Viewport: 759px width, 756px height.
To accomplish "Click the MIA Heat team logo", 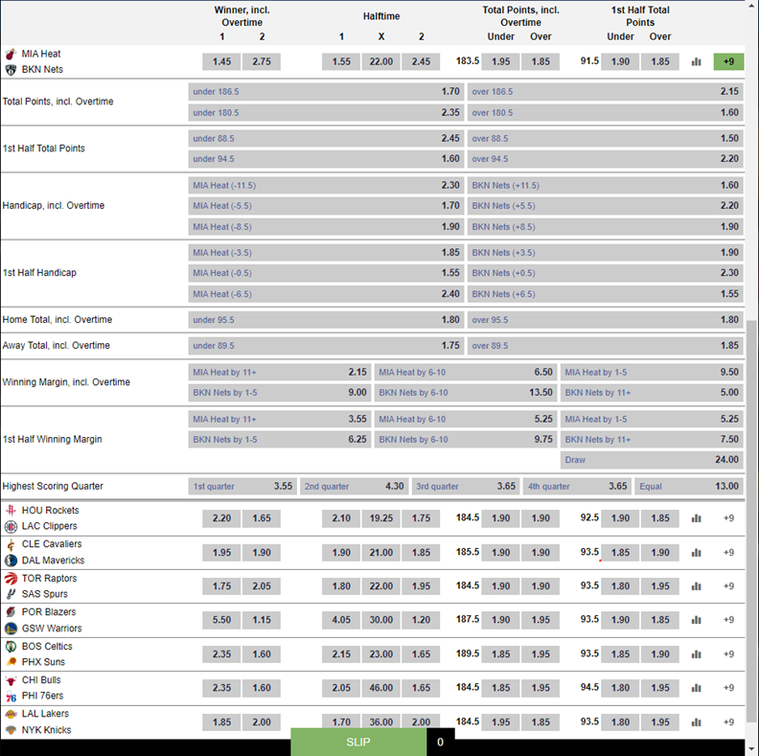I will point(11,54).
